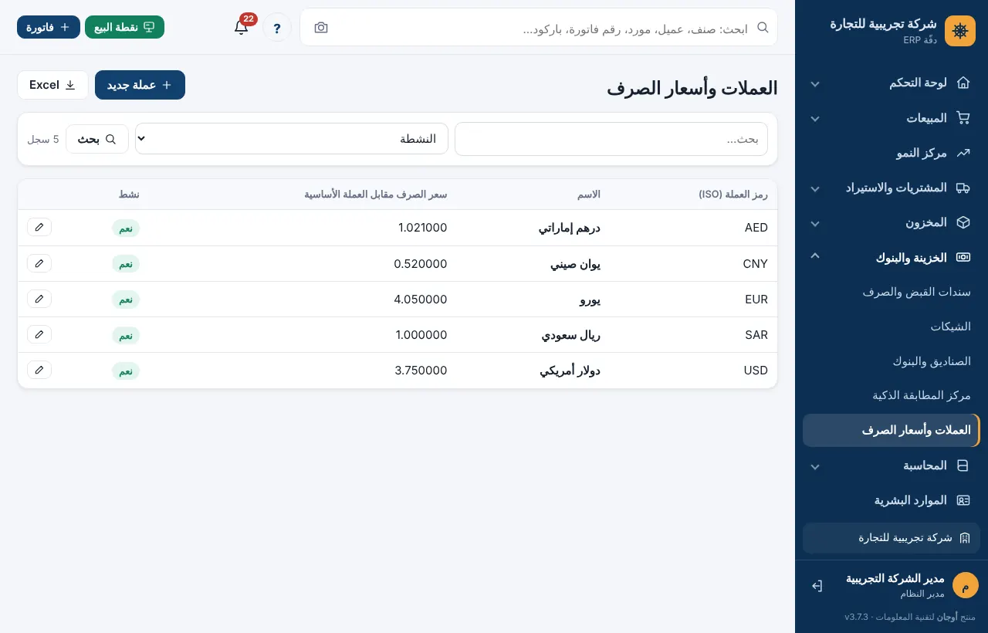Expand the المبيعات chevron
The height and width of the screenshot is (633, 988).
(x=815, y=119)
